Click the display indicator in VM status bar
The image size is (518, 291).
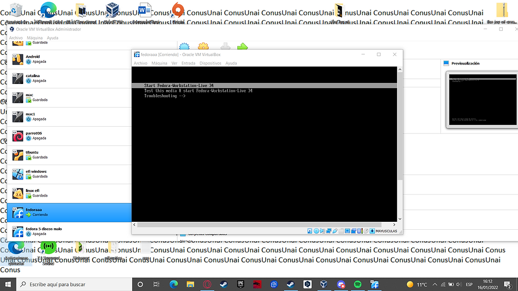click(348, 231)
